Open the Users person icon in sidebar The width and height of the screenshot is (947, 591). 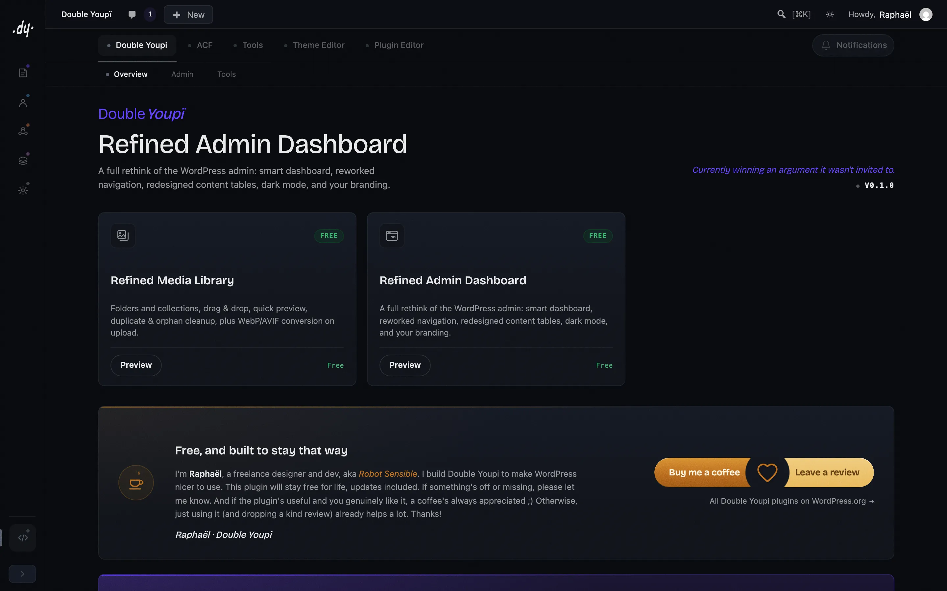(x=23, y=102)
